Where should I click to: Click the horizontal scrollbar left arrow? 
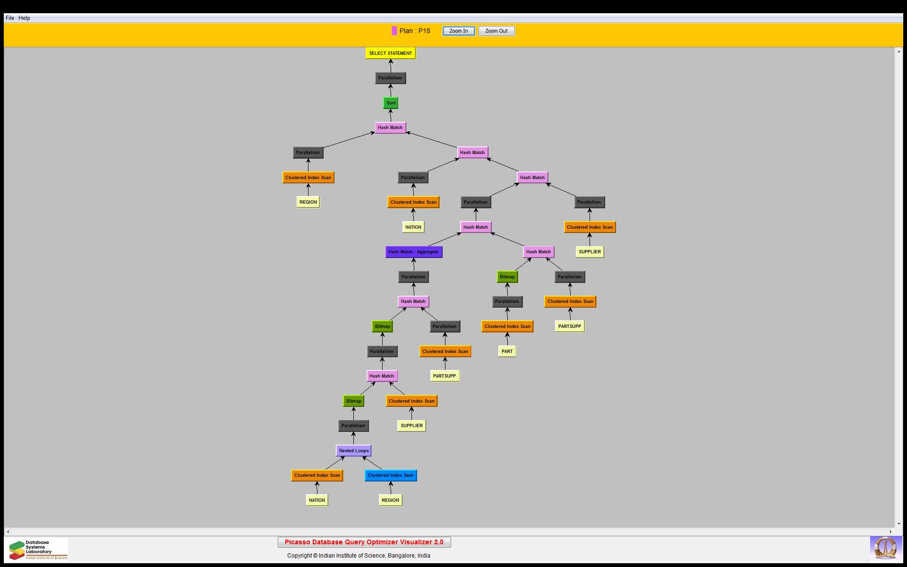[x=8, y=532]
